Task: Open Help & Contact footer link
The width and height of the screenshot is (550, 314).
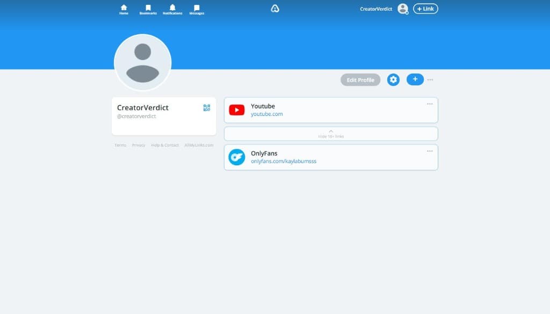Action: [x=165, y=145]
